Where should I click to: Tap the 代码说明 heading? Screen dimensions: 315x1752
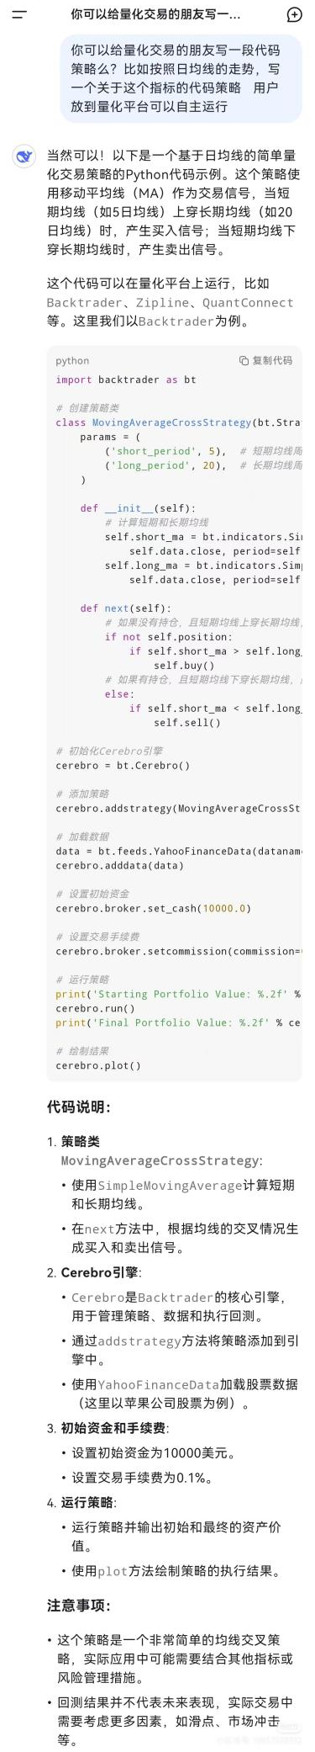pyautogui.click(x=79, y=1107)
